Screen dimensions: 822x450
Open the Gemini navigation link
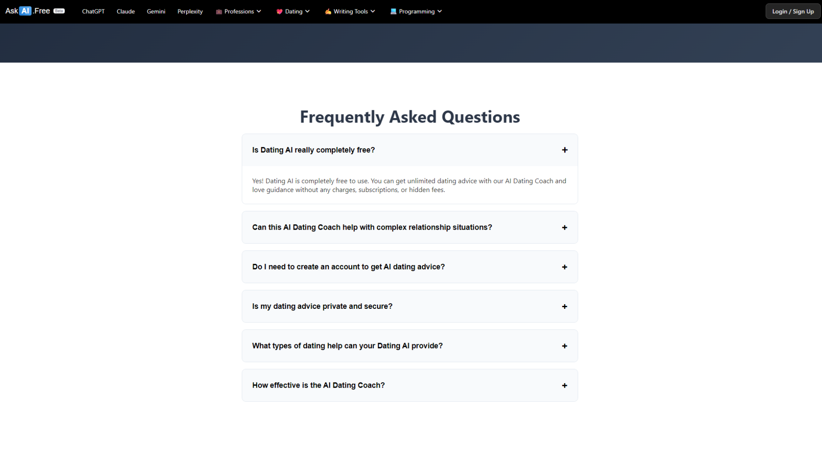pyautogui.click(x=156, y=12)
